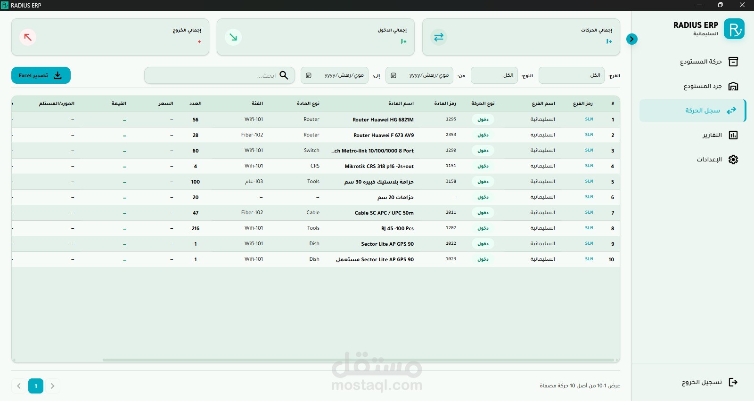The width and height of the screenshot is (754, 401).
Task: Click the search magnifier icon
Action: pos(284,75)
